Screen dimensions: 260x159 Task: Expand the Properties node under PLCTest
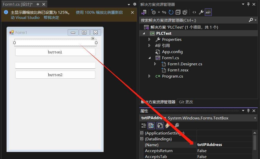pos(149,39)
